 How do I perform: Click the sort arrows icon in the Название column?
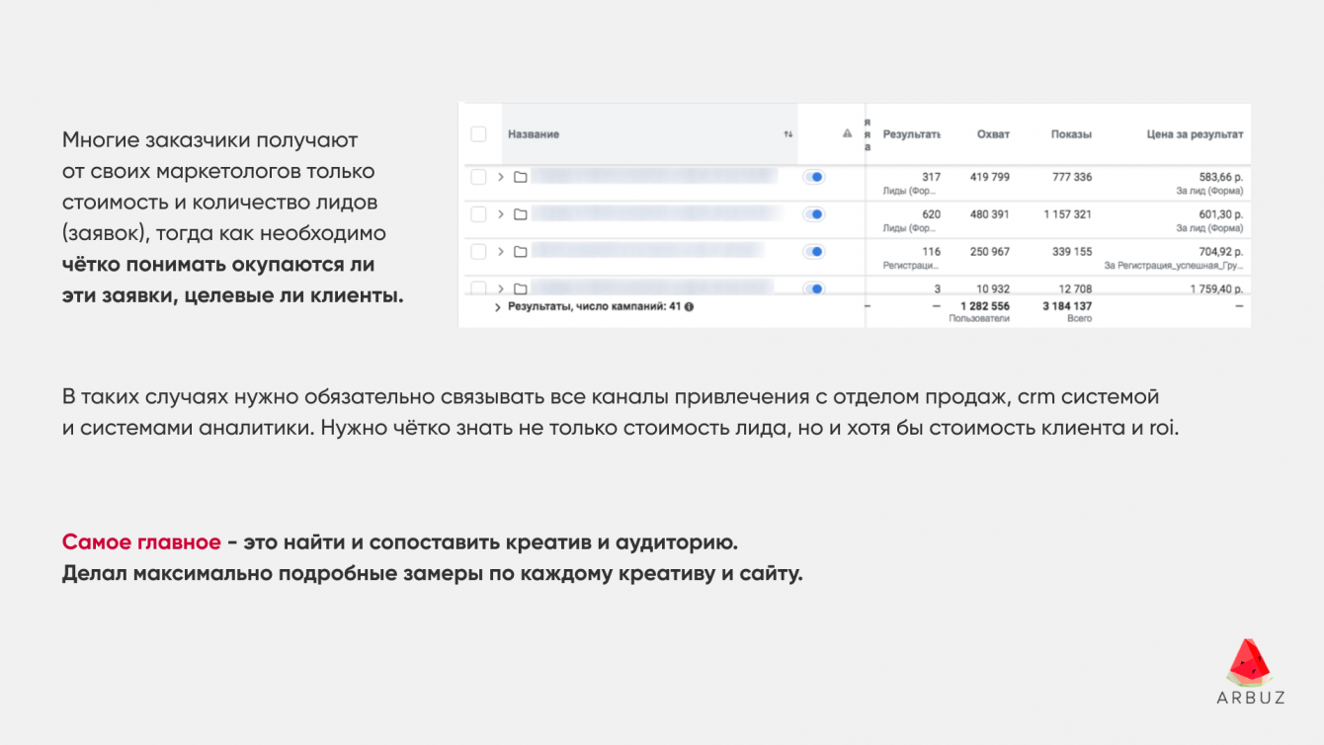click(788, 134)
